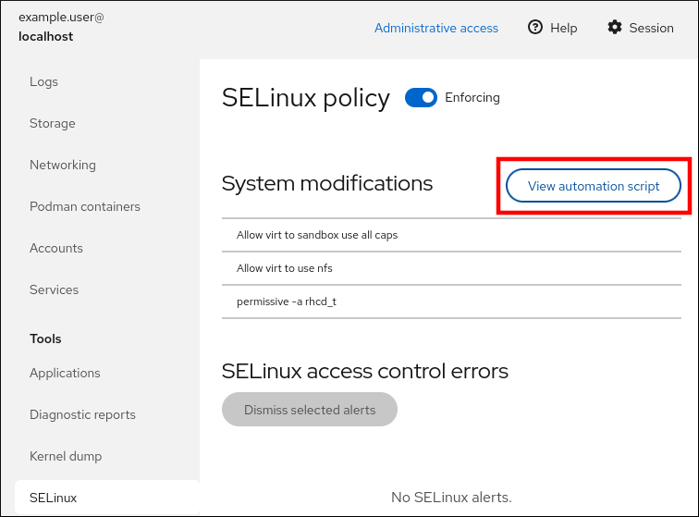The image size is (699, 517).
Task: Open Diagnostic reports page
Action: click(82, 414)
